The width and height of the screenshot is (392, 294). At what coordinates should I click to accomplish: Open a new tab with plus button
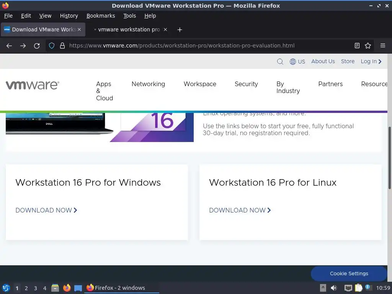[180, 30]
